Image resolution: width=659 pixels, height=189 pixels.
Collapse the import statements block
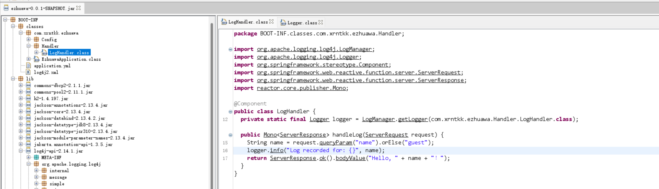point(230,49)
